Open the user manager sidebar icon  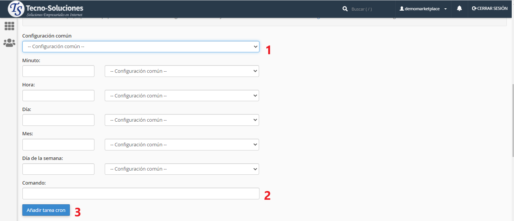[9, 43]
